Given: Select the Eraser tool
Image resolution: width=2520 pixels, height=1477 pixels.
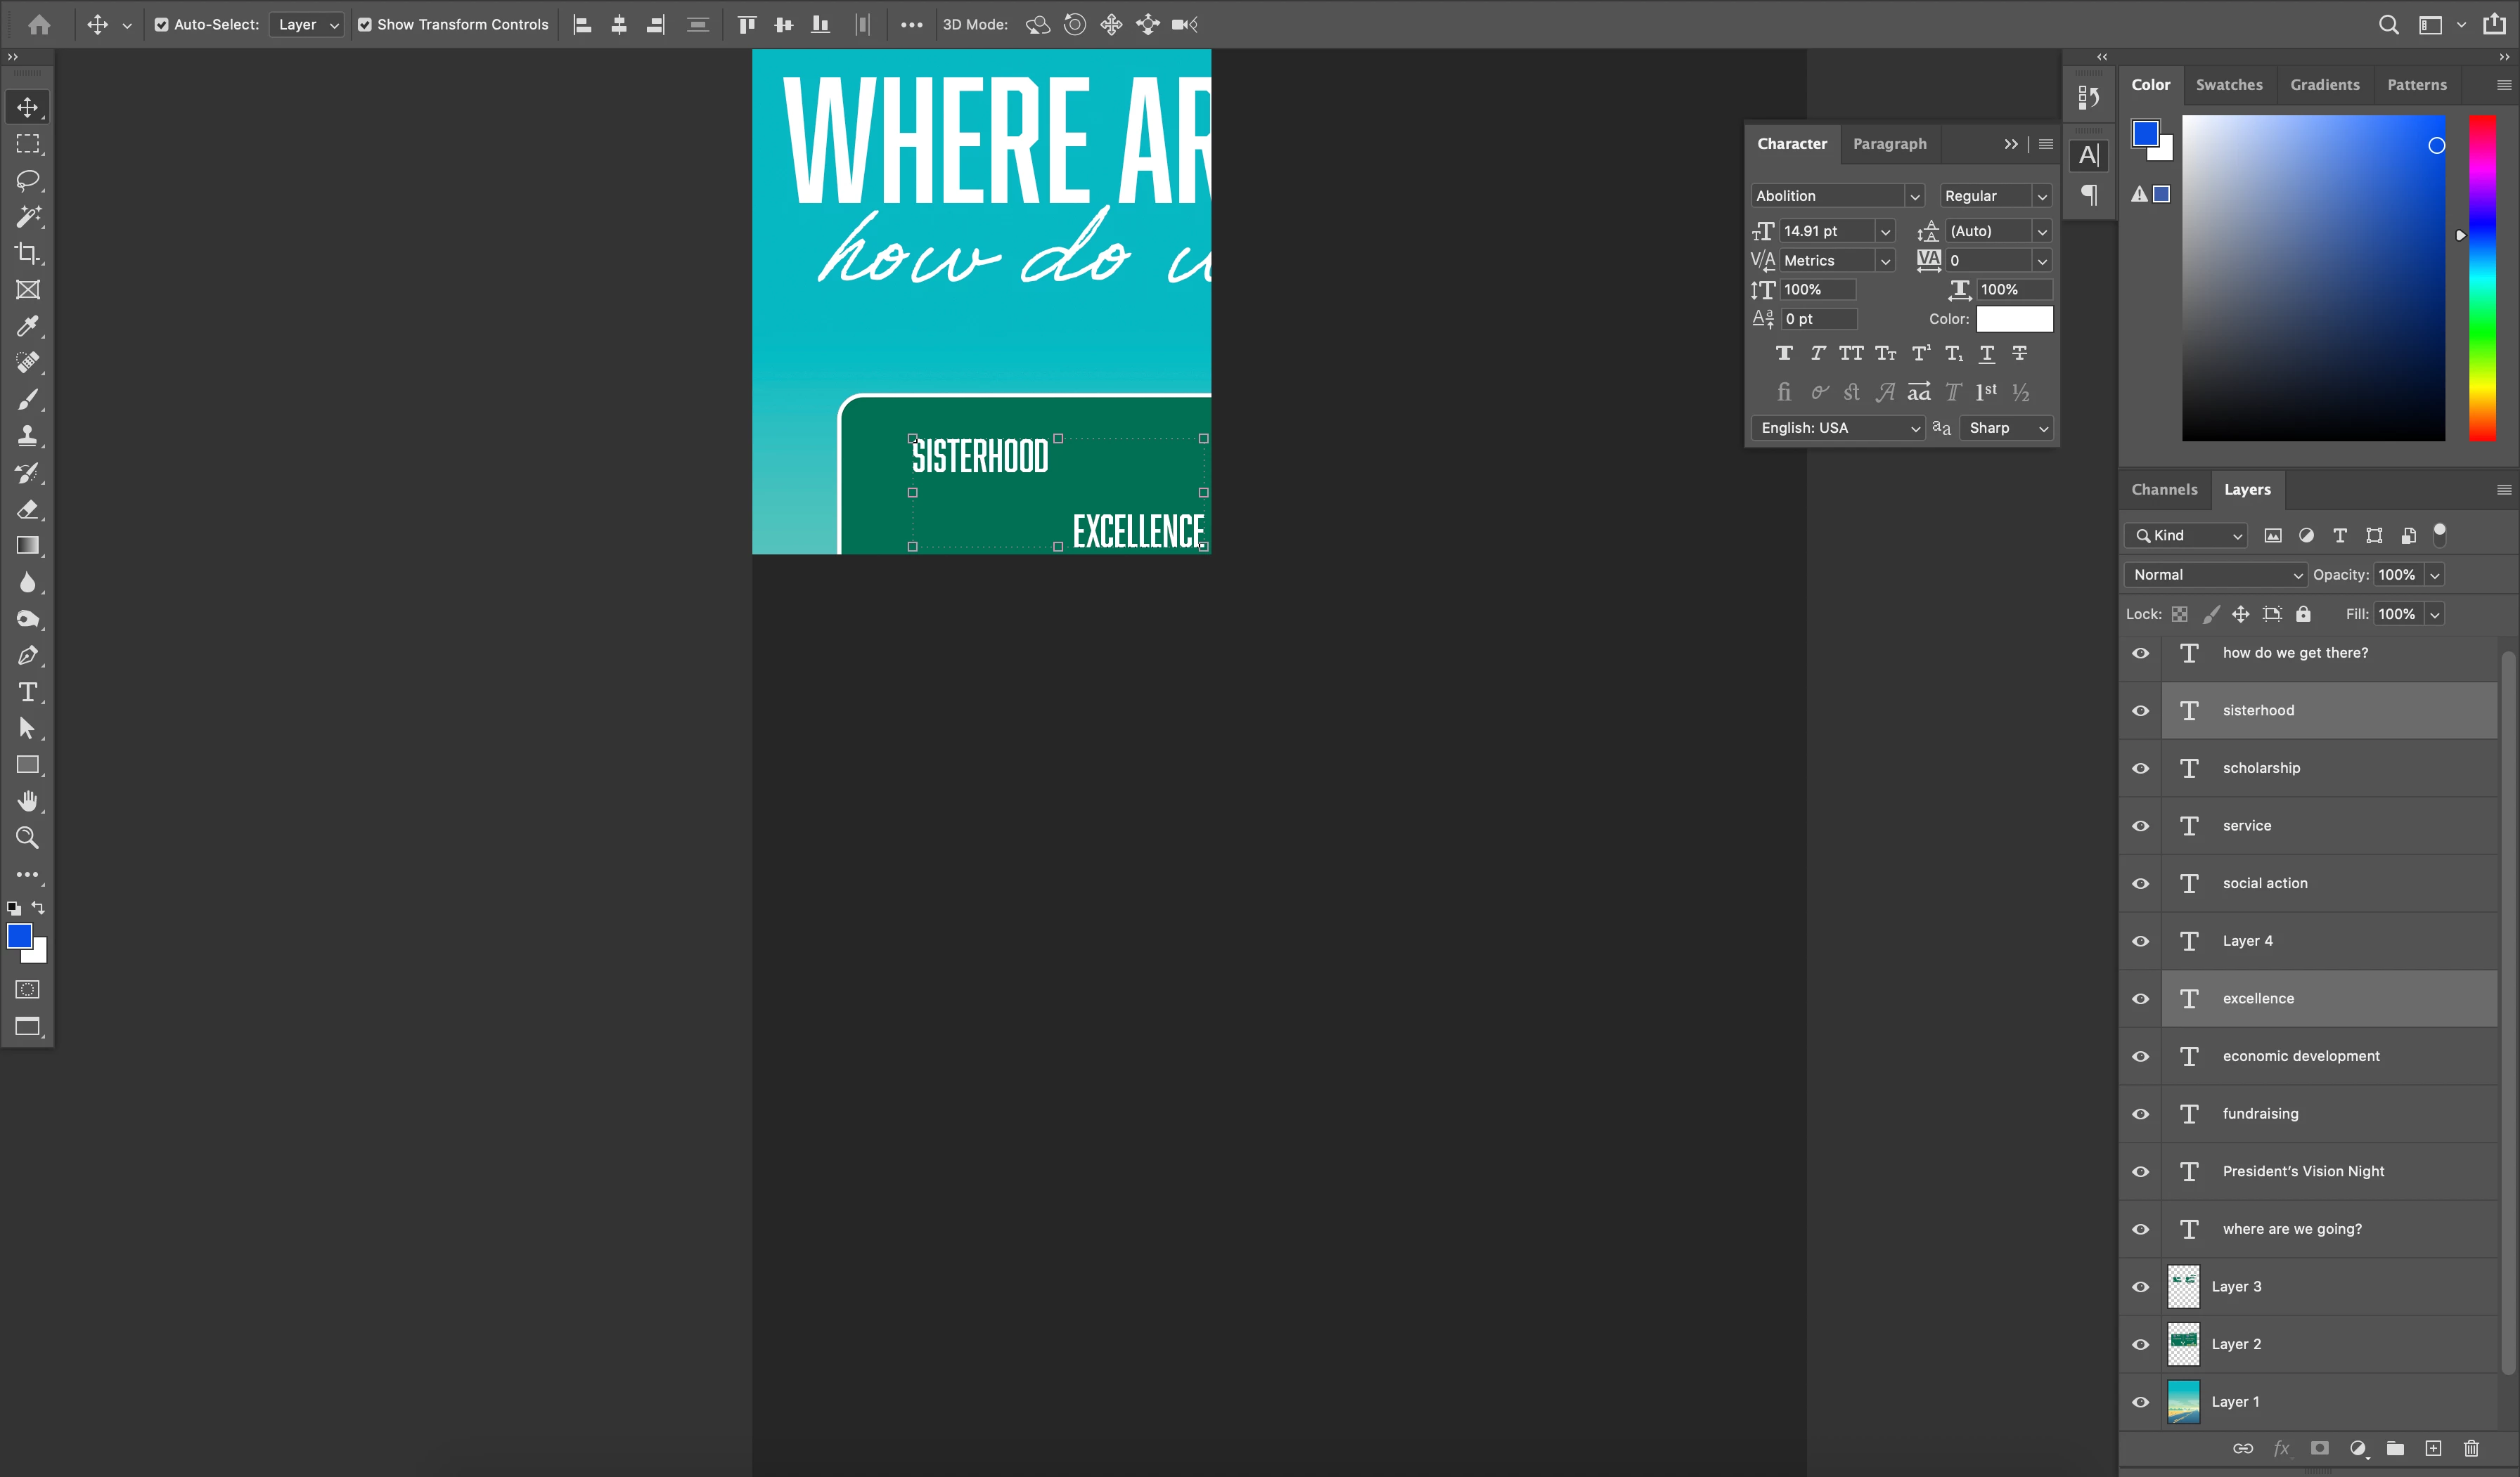Looking at the screenshot, I should (x=27, y=509).
